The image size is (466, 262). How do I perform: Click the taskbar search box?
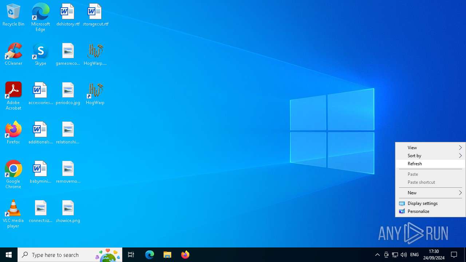(x=70, y=255)
